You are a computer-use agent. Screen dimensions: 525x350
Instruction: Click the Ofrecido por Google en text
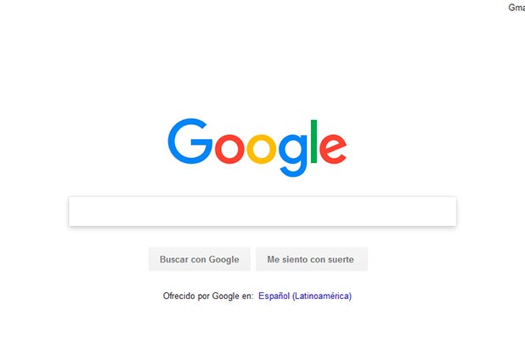(x=208, y=296)
